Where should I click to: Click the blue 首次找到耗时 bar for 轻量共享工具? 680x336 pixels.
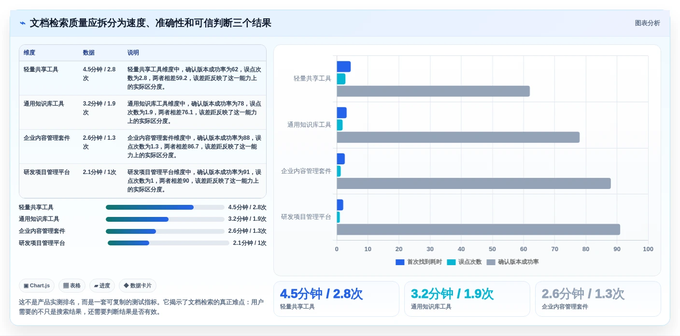click(343, 67)
